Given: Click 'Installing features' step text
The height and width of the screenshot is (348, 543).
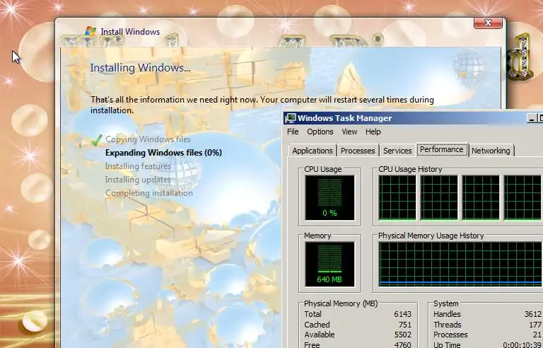Looking at the screenshot, I should [x=138, y=166].
